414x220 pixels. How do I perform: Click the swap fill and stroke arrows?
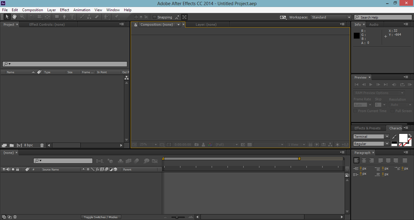(x=410, y=135)
